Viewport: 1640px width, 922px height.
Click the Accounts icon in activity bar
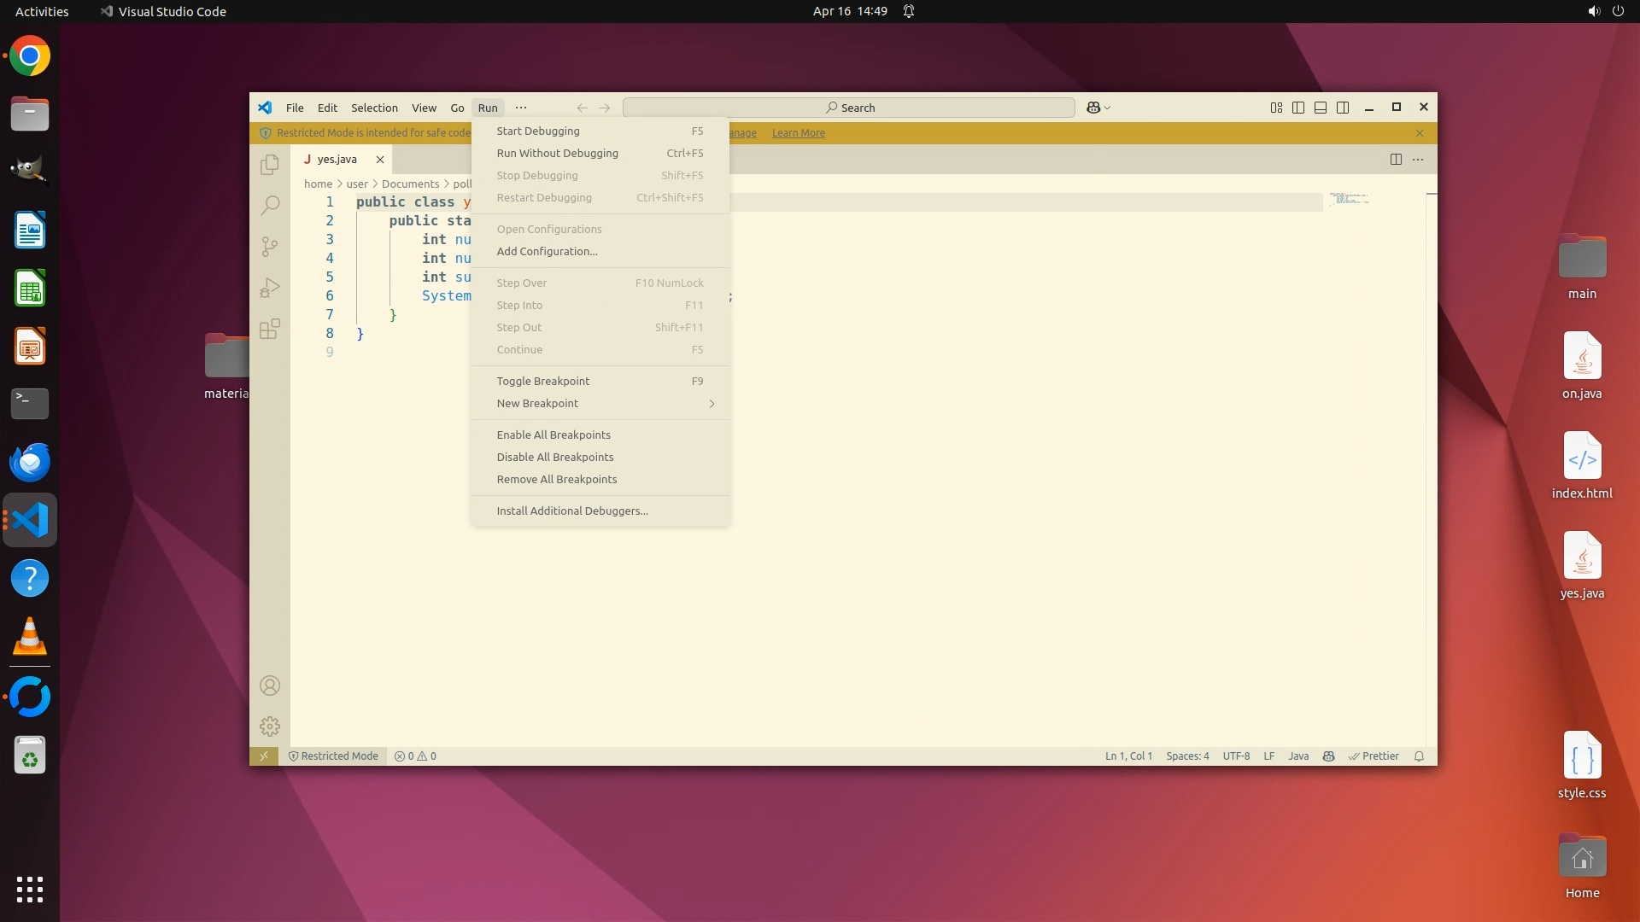click(270, 686)
